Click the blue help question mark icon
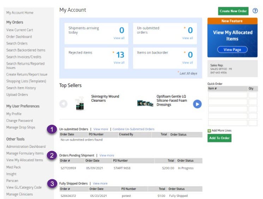 255,11
